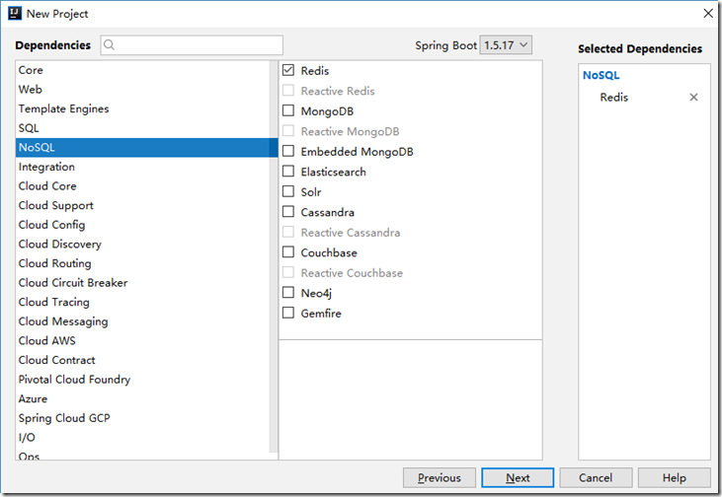The image size is (722, 497).
Task: Open the Spring Boot version dropdown
Action: (506, 45)
